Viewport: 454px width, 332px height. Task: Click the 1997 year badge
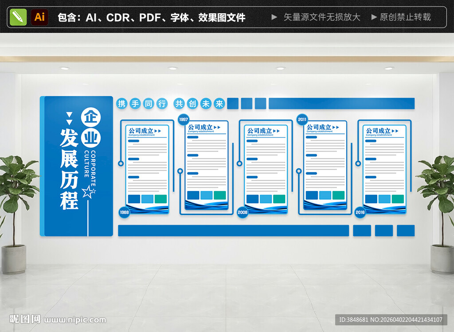pos(183,119)
